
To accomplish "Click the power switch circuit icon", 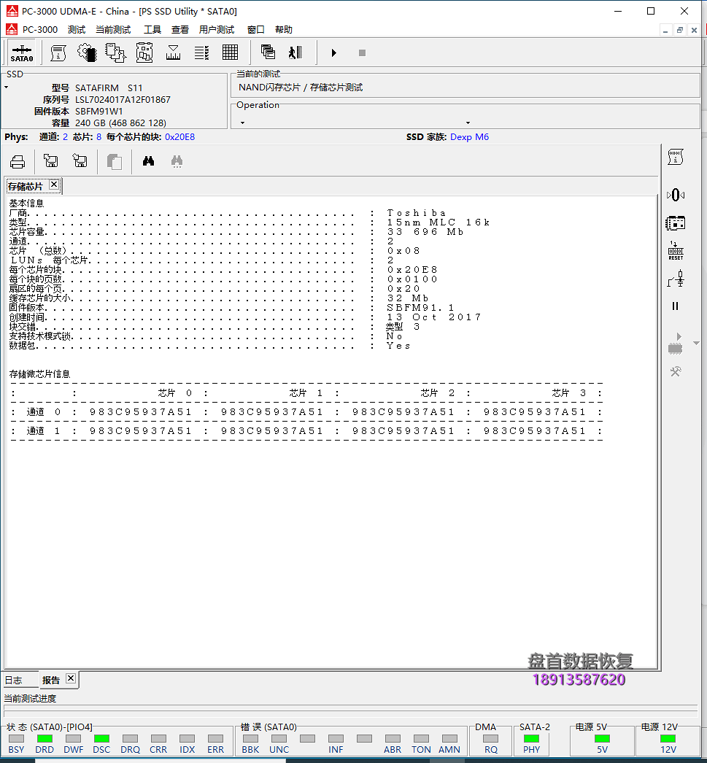I will click(x=676, y=279).
